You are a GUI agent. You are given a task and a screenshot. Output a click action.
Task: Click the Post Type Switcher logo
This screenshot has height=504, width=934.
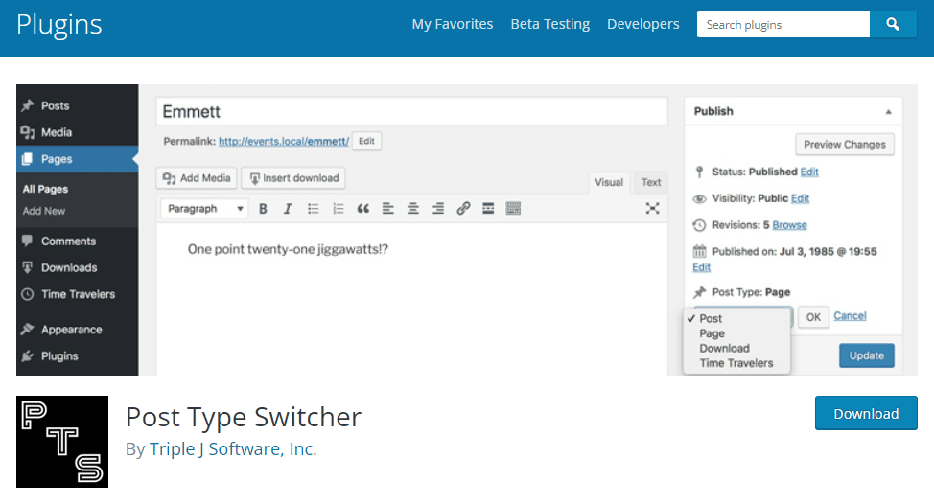tap(62, 442)
